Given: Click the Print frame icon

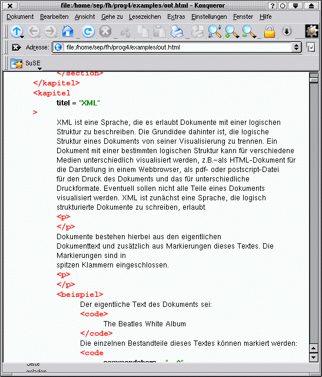Looking at the screenshot, I should point(198,31).
